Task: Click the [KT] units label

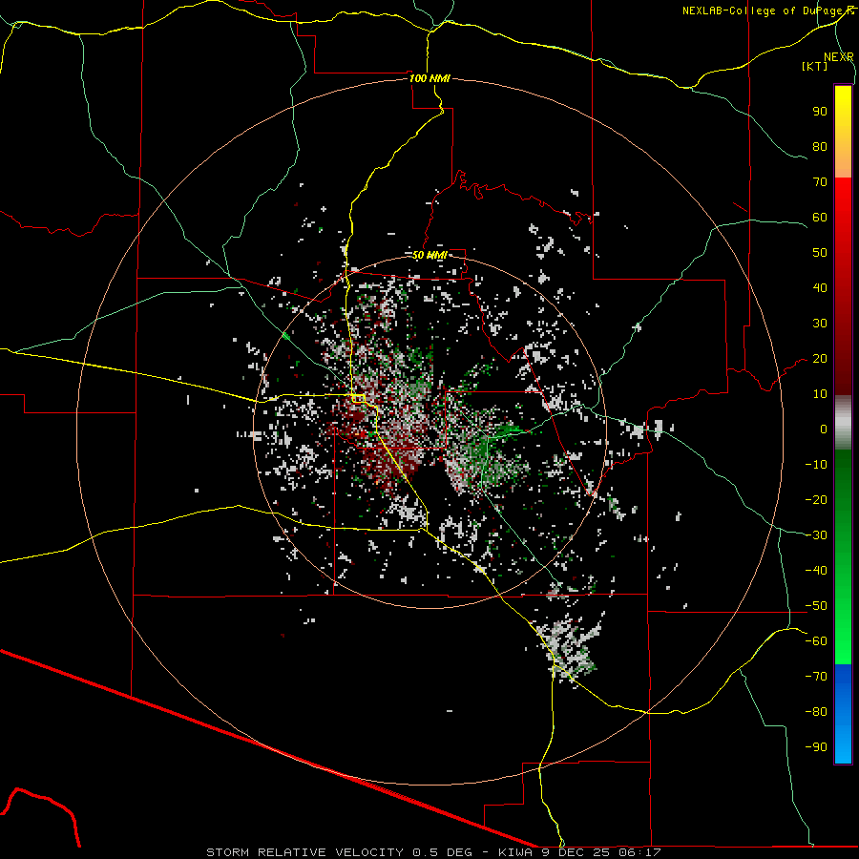Action: pos(814,66)
